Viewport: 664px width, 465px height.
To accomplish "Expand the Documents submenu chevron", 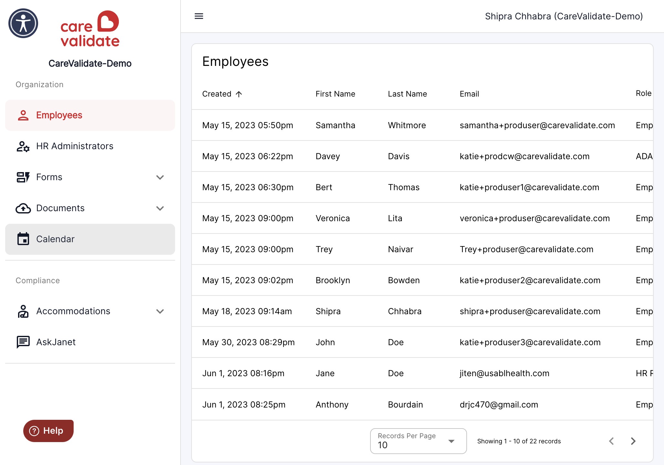I will [x=160, y=208].
